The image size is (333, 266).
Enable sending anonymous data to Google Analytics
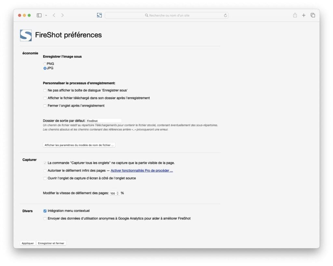pyautogui.click(x=45, y=218)
